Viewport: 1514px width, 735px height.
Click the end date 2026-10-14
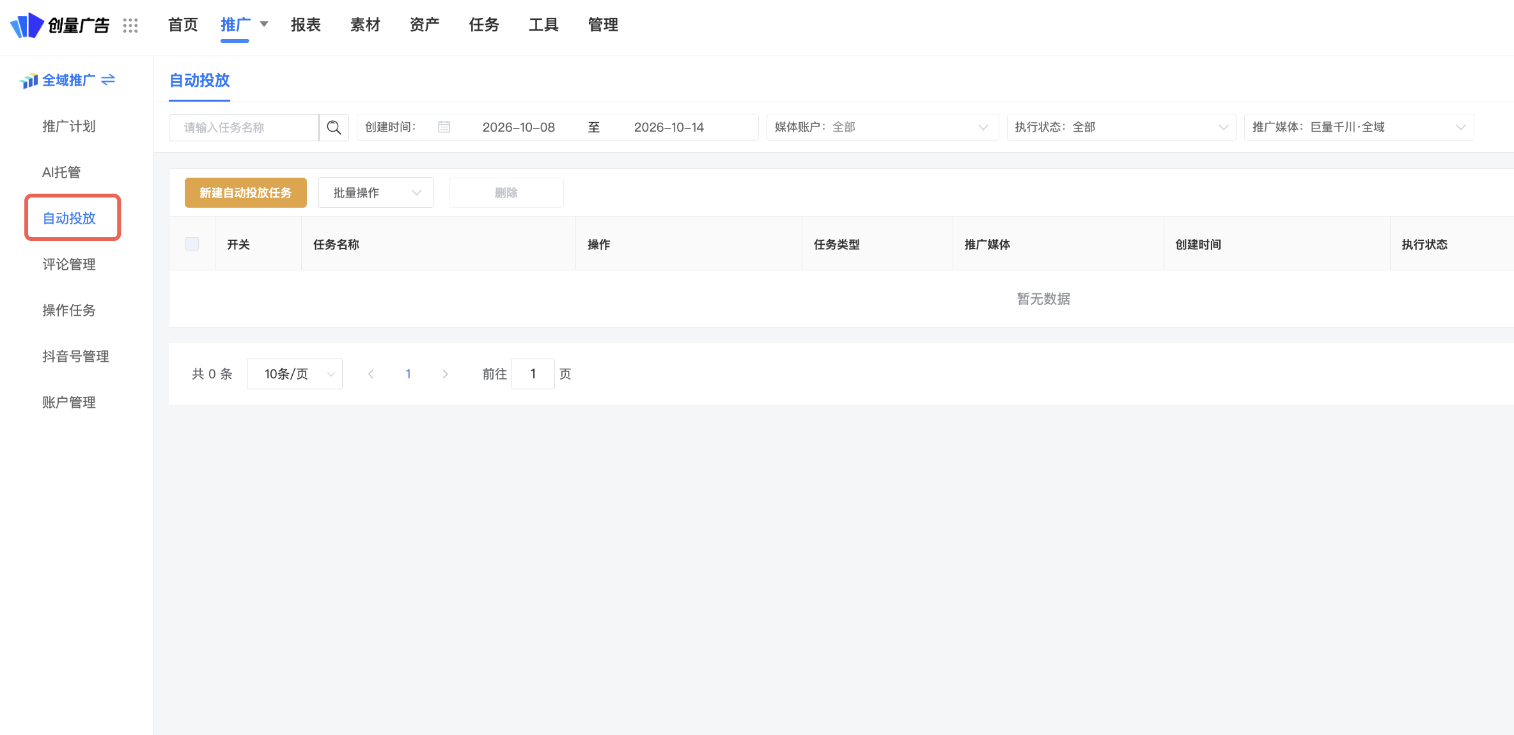click(x=669, y=127)
